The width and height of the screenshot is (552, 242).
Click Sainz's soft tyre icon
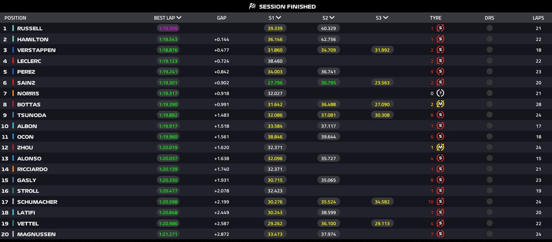click(440, 82)
